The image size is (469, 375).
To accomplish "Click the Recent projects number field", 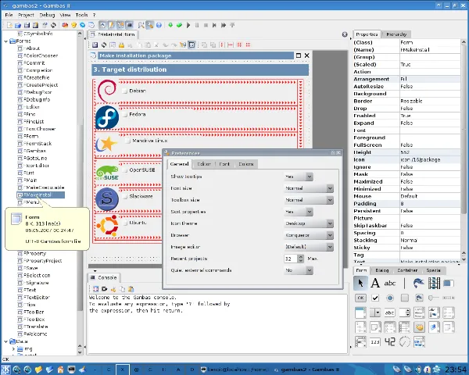I will pos(289,258).
